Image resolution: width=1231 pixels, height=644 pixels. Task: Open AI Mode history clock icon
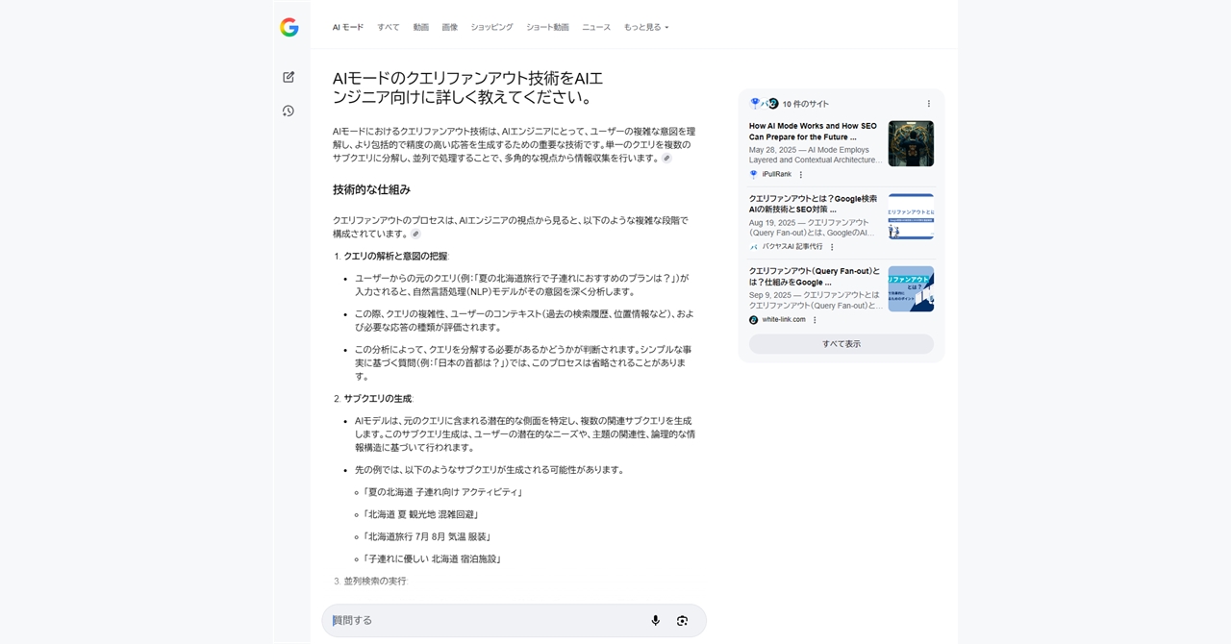coord(289,111)
